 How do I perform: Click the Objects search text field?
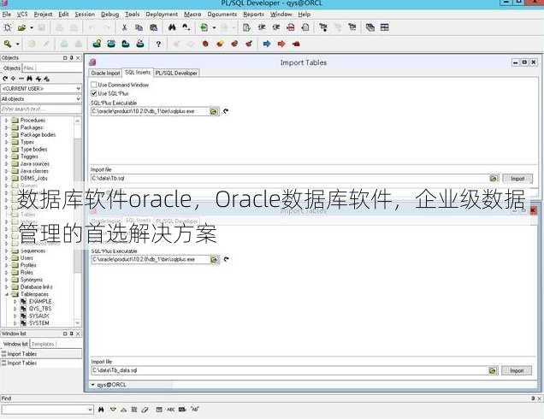(41, 109)
